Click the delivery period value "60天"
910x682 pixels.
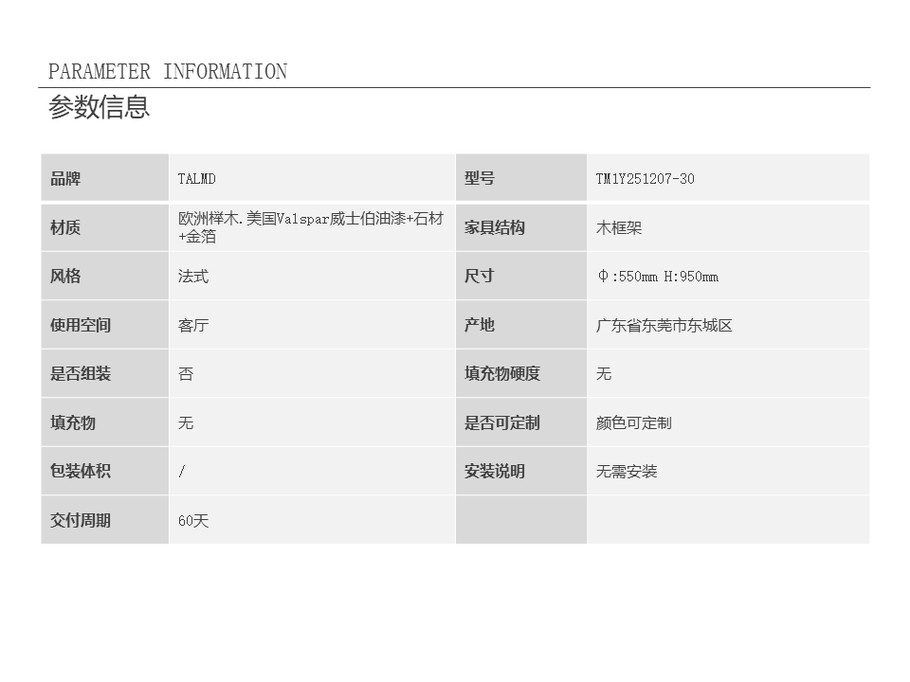coord(193,521)
